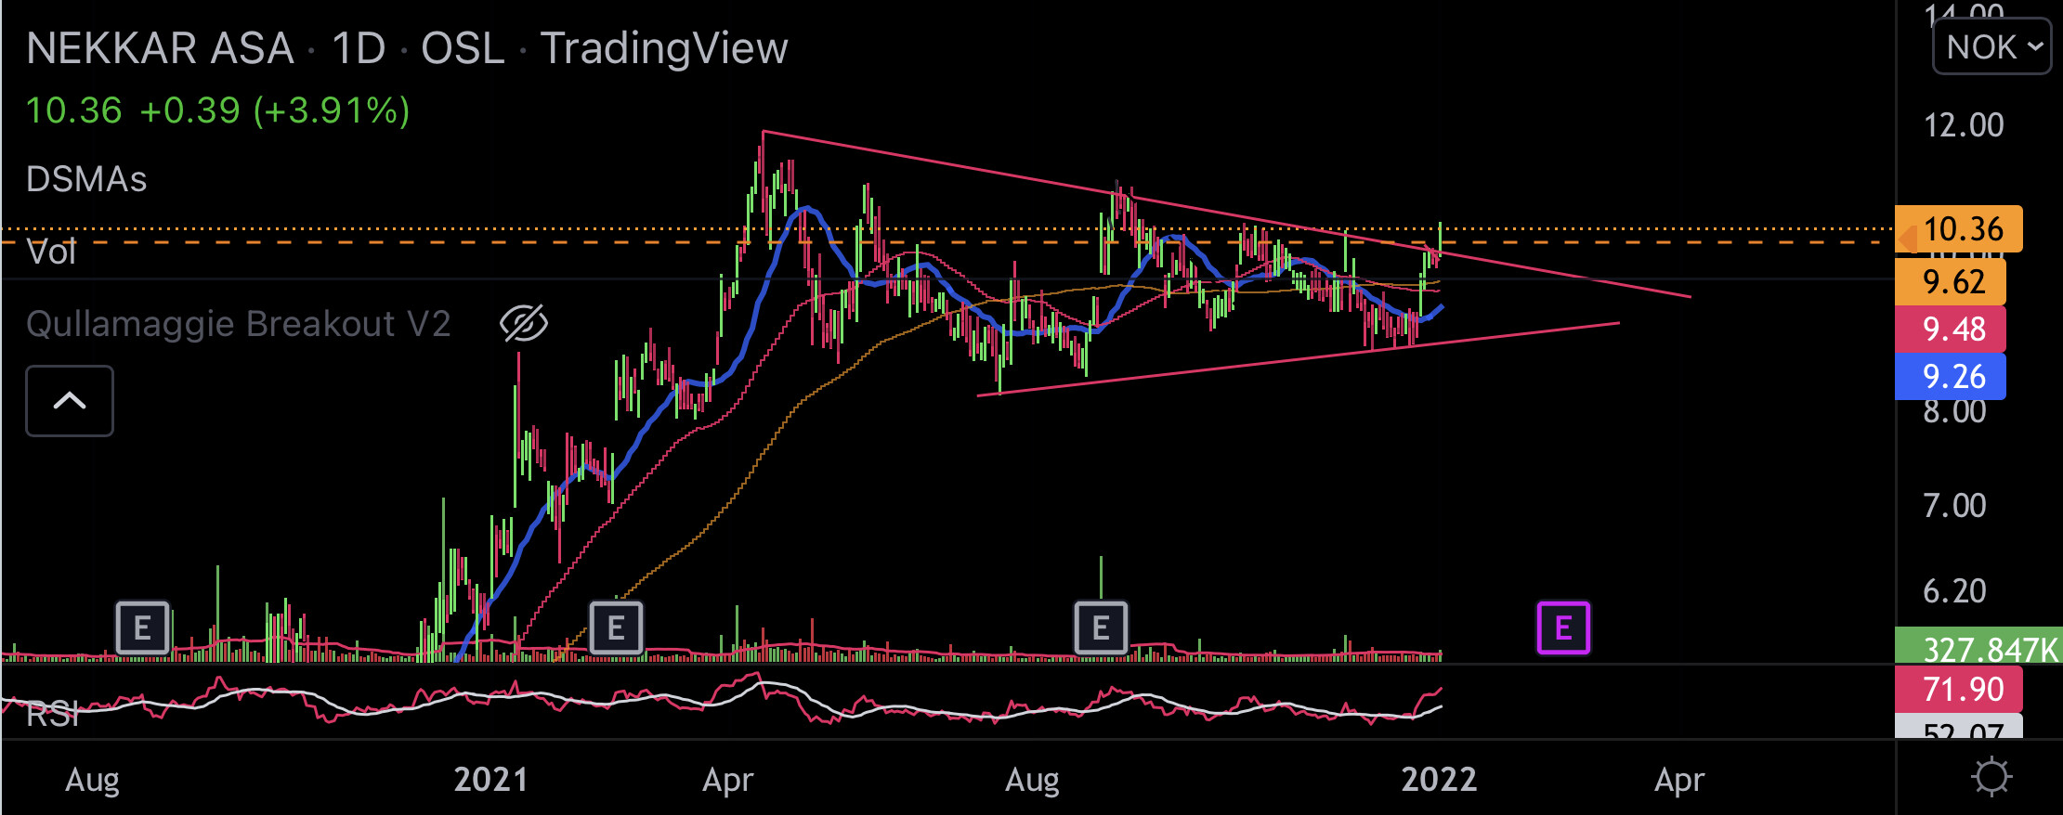Click the earnings marker from early 2021
Screen dimensions: 2063x815
click(616, 628)
